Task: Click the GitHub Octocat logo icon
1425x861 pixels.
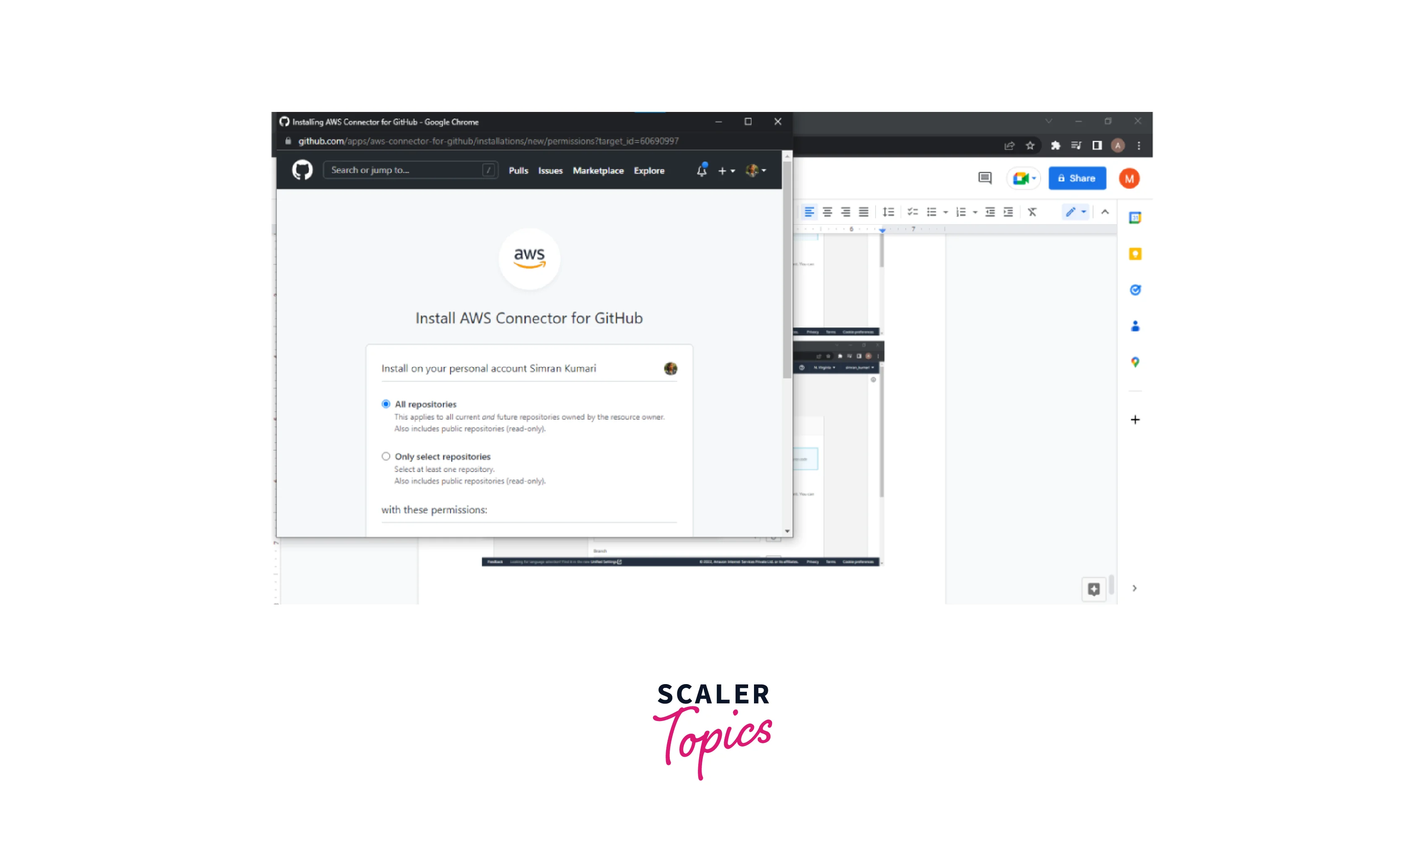Action: pyautogui.click(x=301, y=169)
